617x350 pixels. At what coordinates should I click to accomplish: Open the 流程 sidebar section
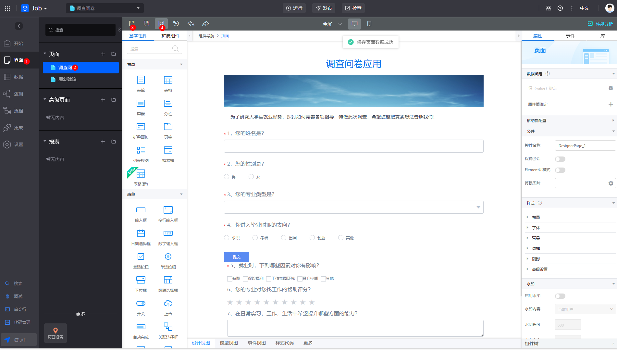(19, 111)
